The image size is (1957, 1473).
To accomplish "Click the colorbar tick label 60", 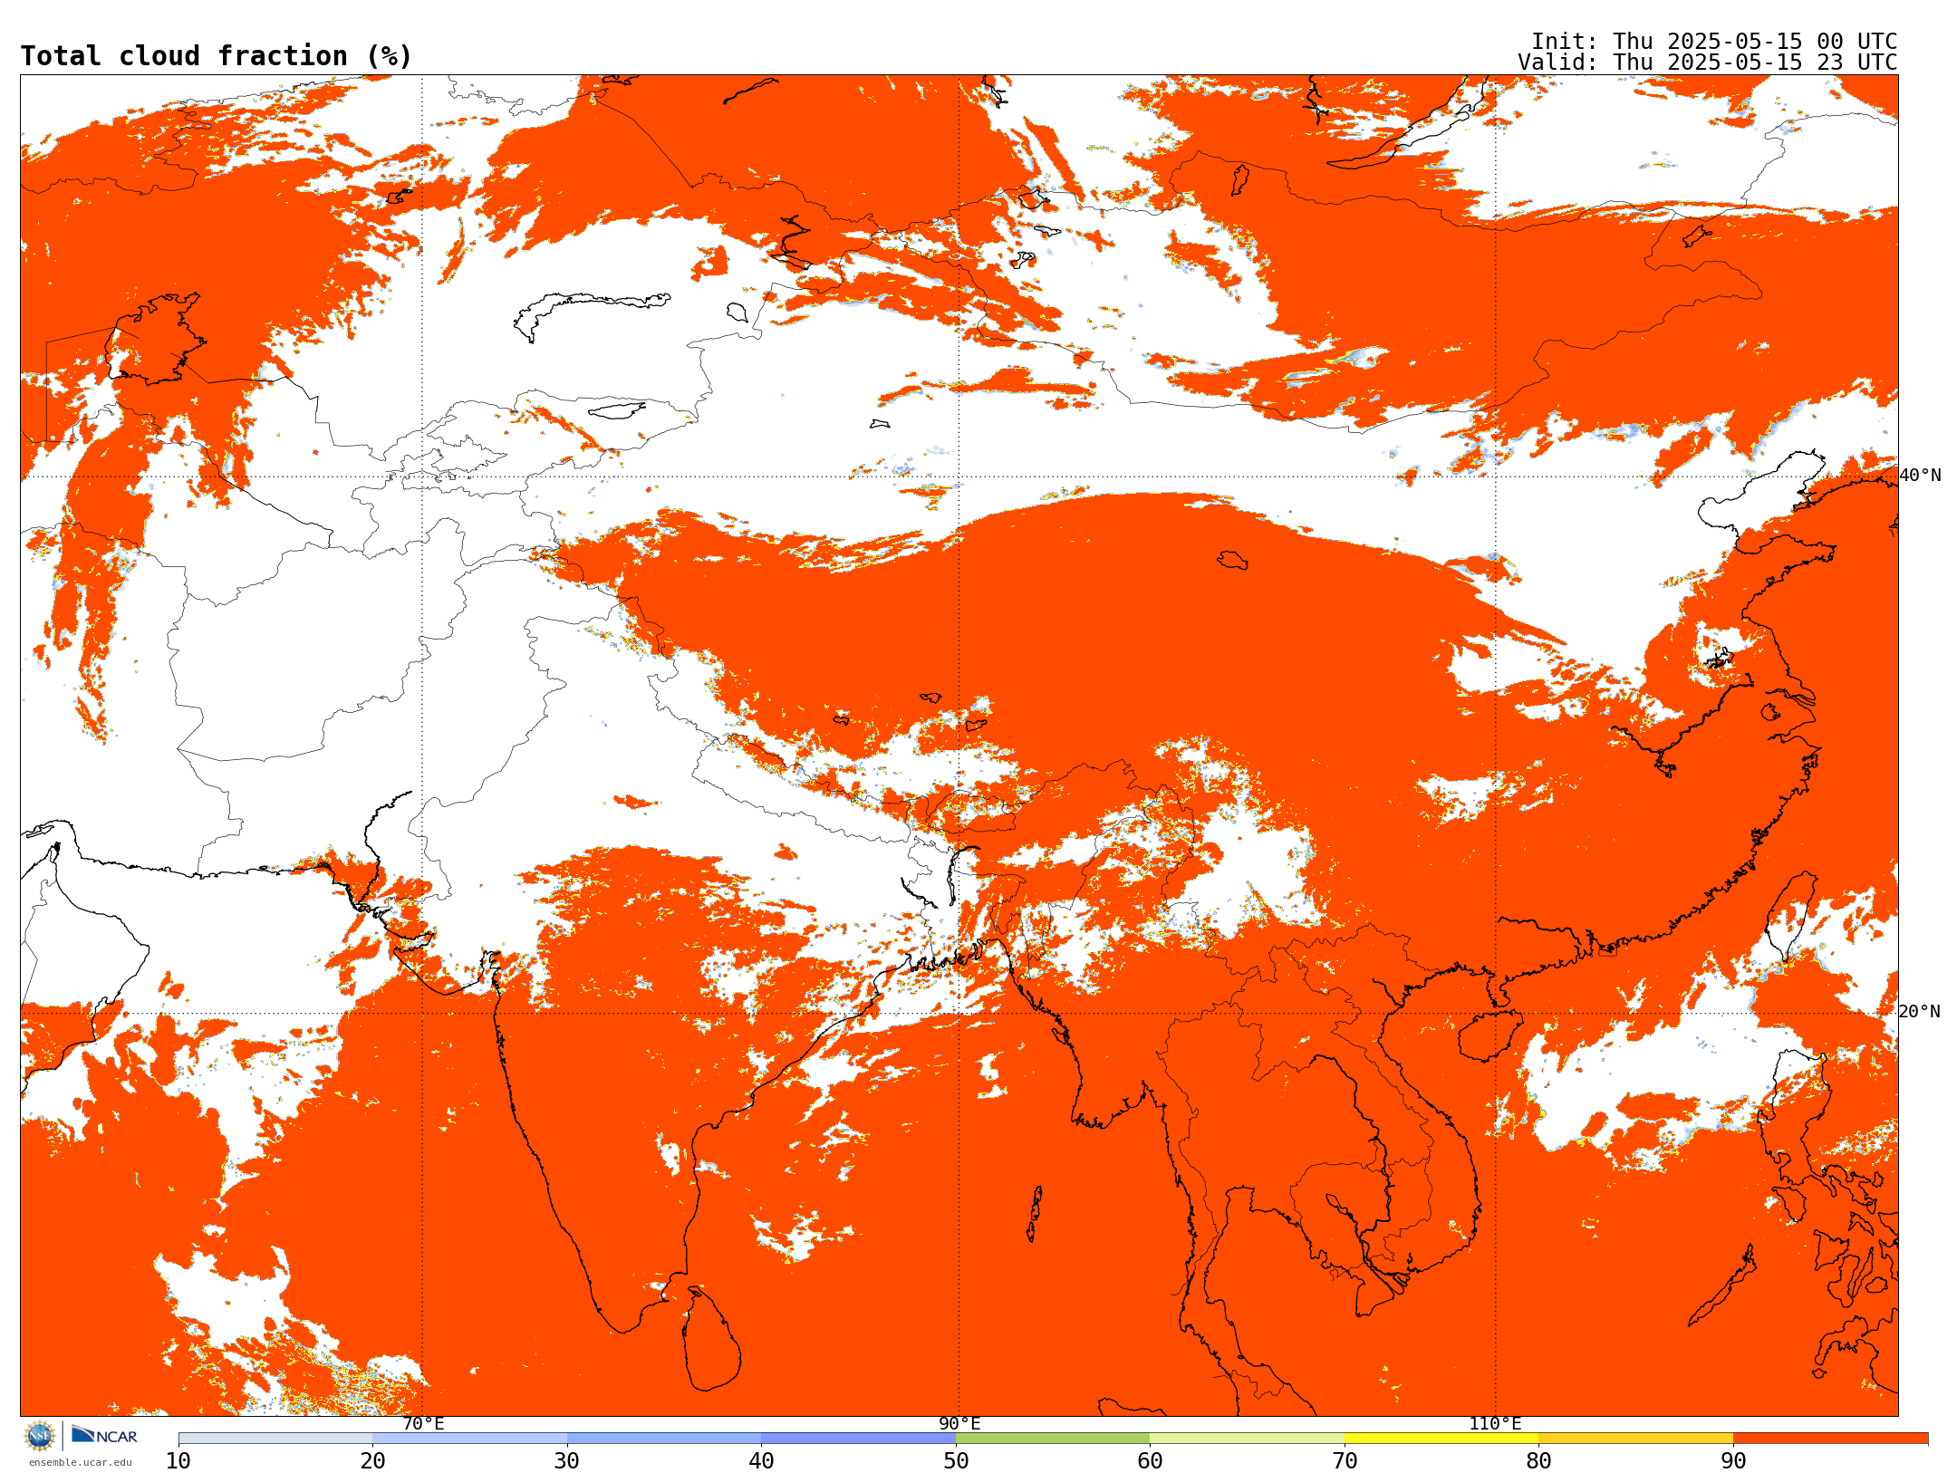I will click(x=1150, y=1461).
